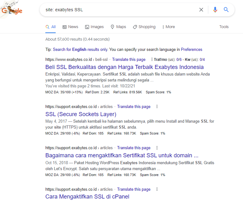
Task: Click the Kw (us) value 0/4
Action: click(202, 60)
